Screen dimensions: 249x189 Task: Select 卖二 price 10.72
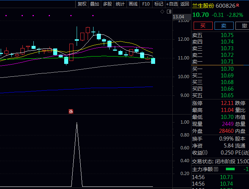point(227,55)
